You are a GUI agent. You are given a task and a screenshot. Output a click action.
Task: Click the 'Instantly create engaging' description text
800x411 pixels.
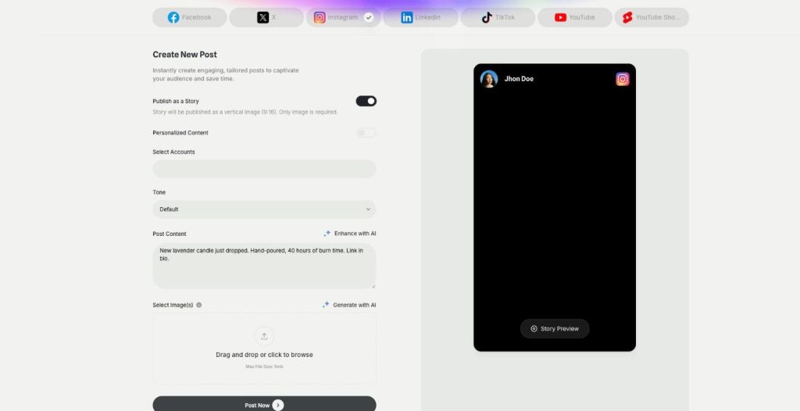(226, 74)
